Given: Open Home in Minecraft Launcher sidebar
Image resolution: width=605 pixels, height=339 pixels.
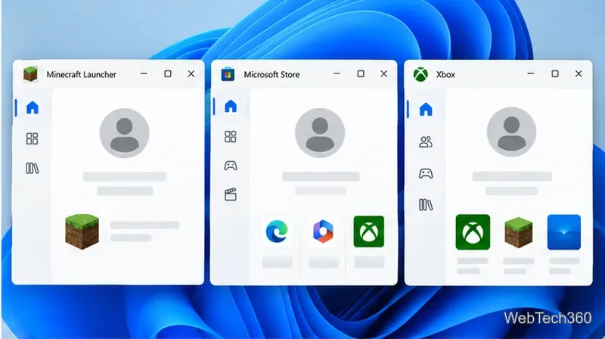Looking at the screenshot, I should (x=33, y=107).
